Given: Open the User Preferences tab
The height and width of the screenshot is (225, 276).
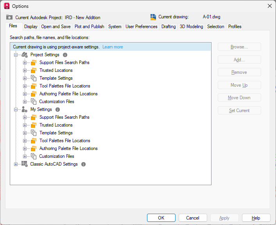Looking at the screenshot, I should pyautogui.click(x=142, y=27).
